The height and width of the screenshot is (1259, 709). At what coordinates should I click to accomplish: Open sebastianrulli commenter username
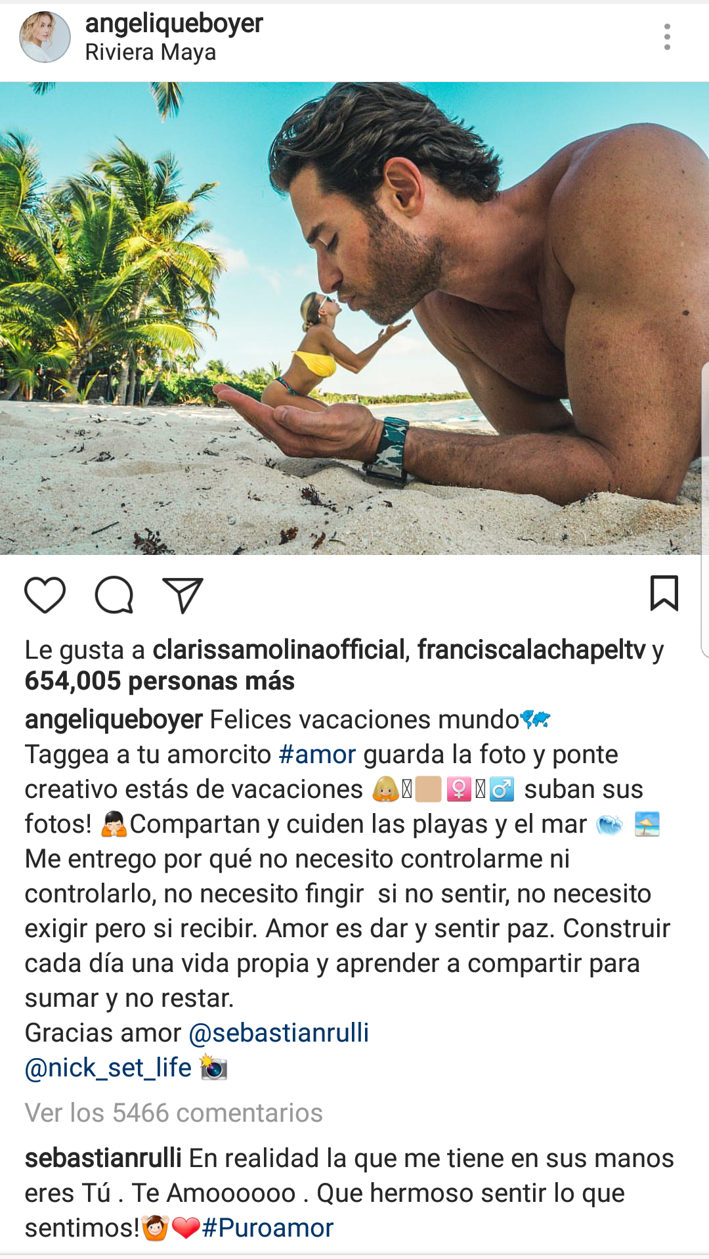click(103, 1159)
